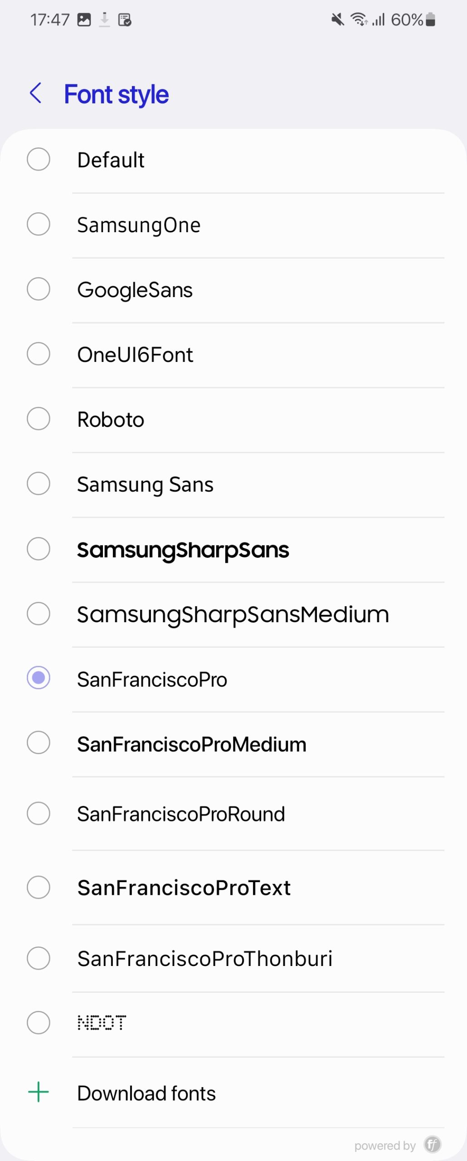467x1161 pixels.
Task: Tap the battery icon in status bar
Action: [431, 20]
